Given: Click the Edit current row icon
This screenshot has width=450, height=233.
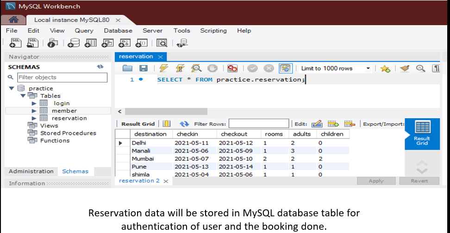Looking at the screenshot, I should 317,124.
